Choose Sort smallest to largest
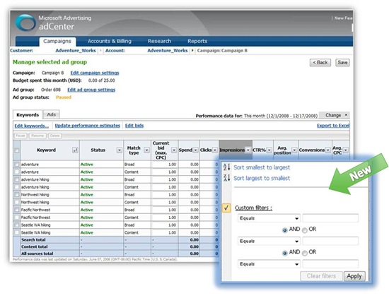The height and width of the screenshot is (298, 389). coord(262,167)
